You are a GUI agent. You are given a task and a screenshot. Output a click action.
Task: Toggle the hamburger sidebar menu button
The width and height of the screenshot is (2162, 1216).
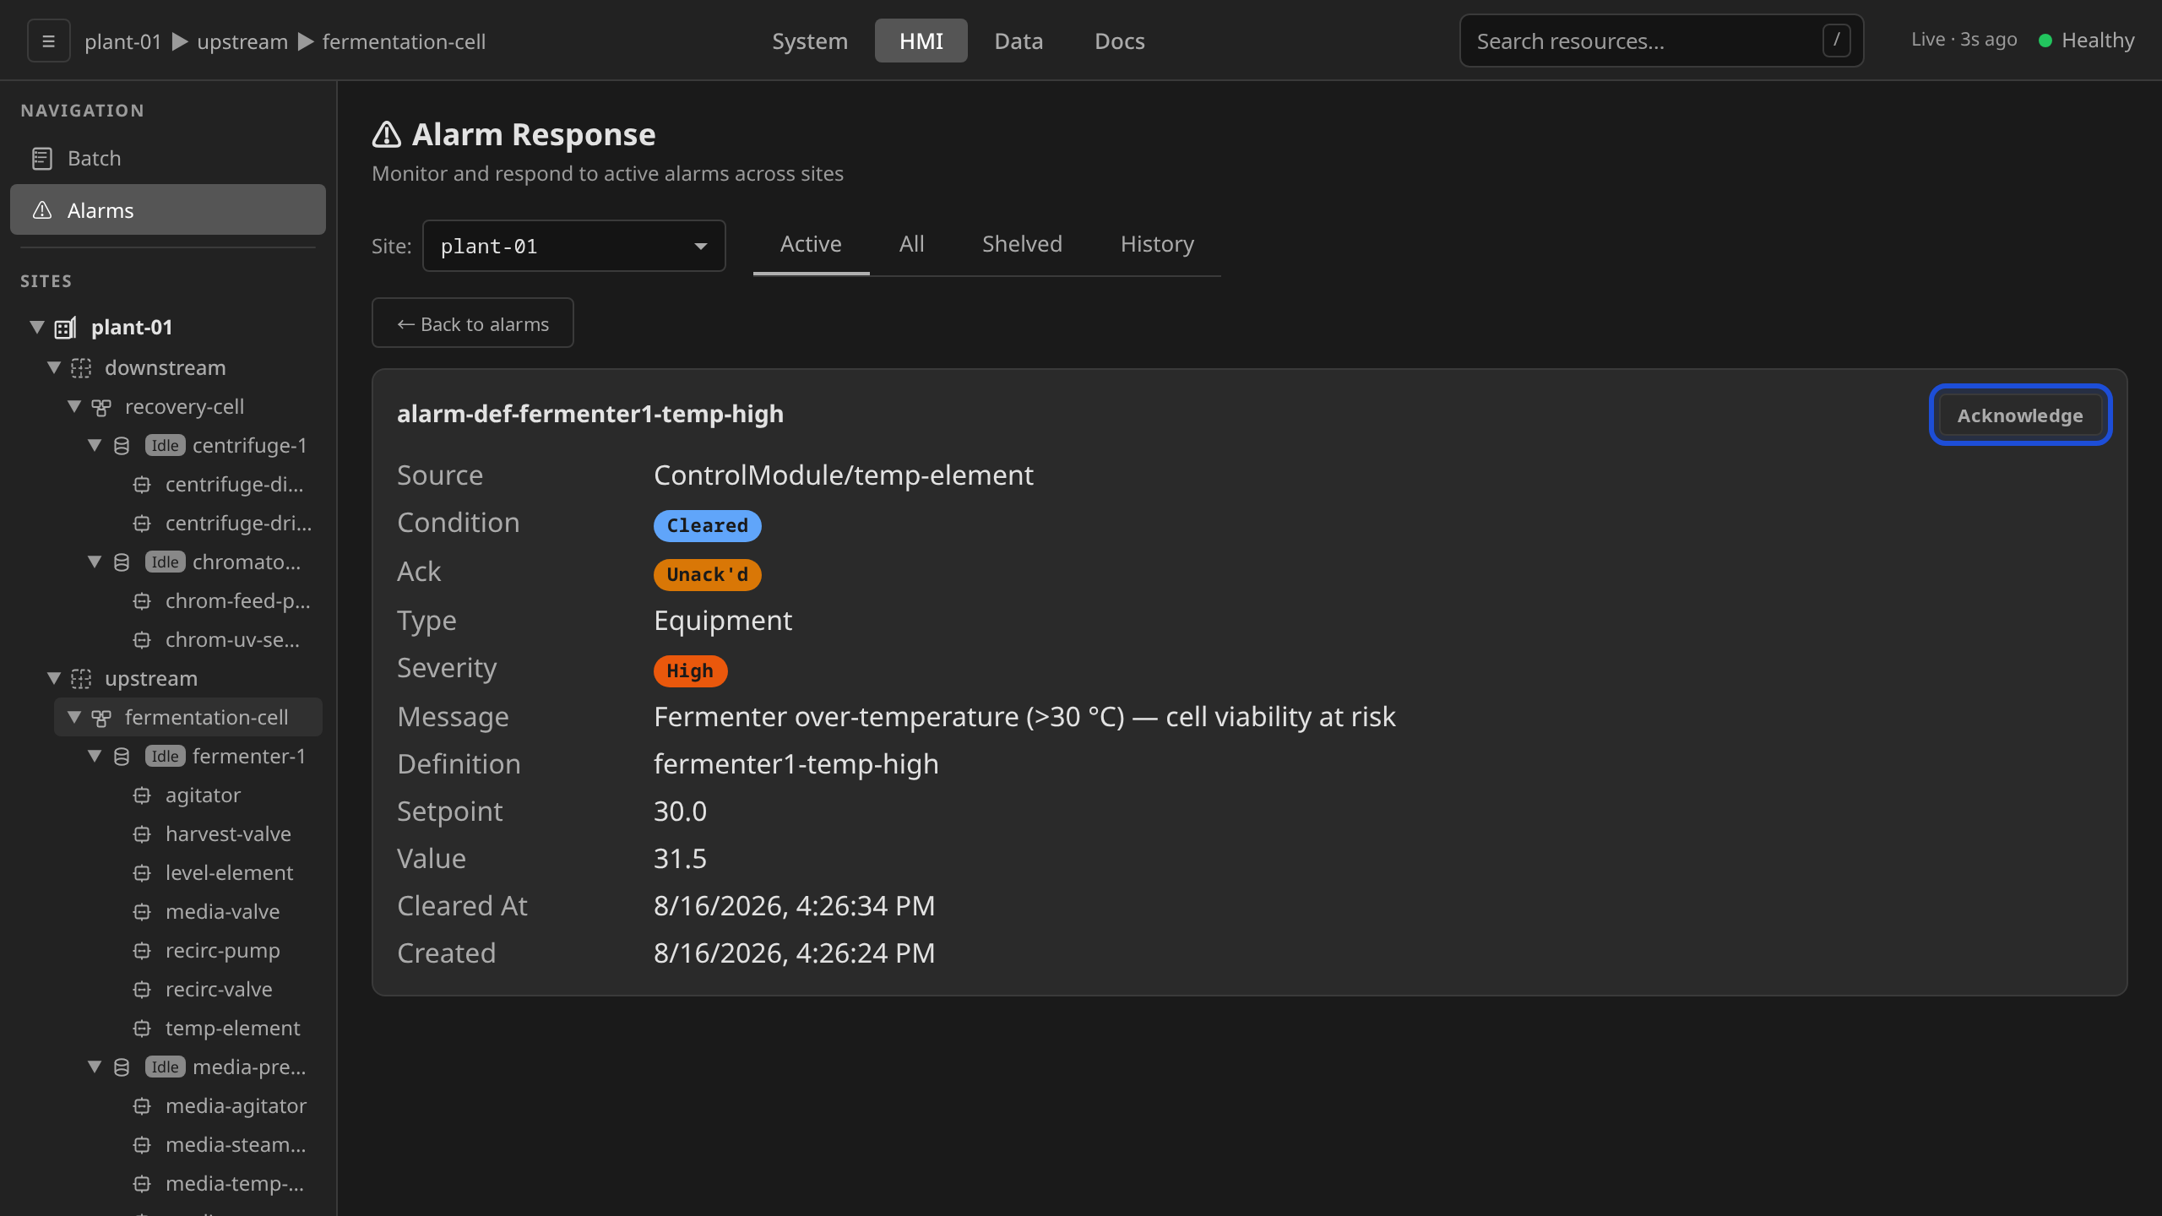tap(49, 41)
